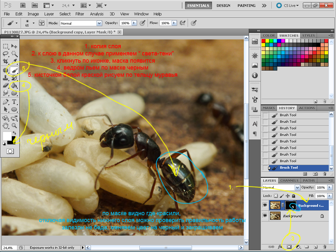Screen dimensions: 336x252
Task: Hide the Background copy layer
Action: click(265, 205)
